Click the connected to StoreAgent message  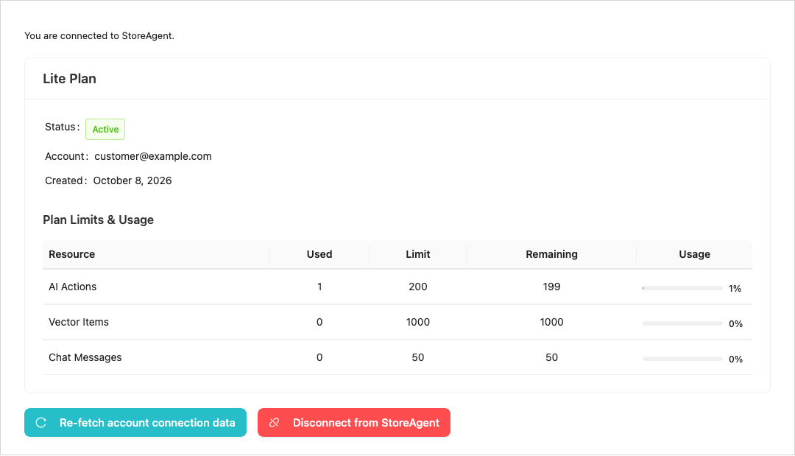(99, 36)
